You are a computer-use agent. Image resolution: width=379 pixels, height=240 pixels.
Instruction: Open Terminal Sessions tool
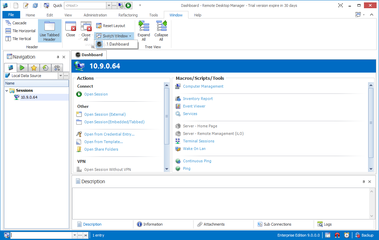coord(198,141)
